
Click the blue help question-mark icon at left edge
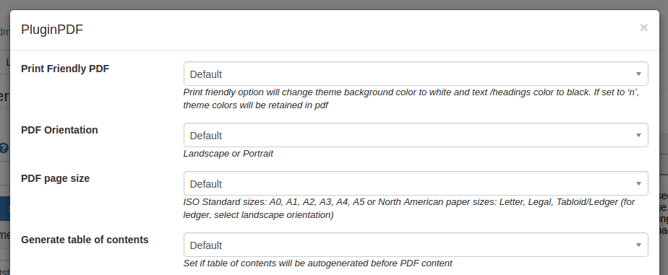point(4,148)
